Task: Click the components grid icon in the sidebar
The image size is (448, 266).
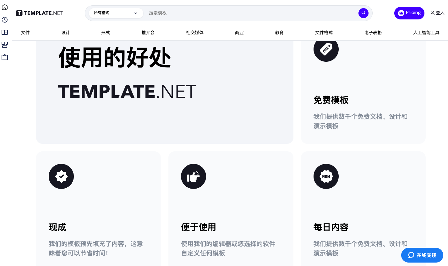Action: pos(5,45)
